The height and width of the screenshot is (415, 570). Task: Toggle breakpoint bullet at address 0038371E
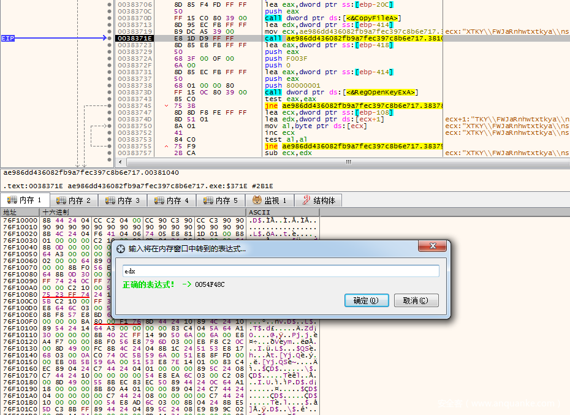point(109,38)
